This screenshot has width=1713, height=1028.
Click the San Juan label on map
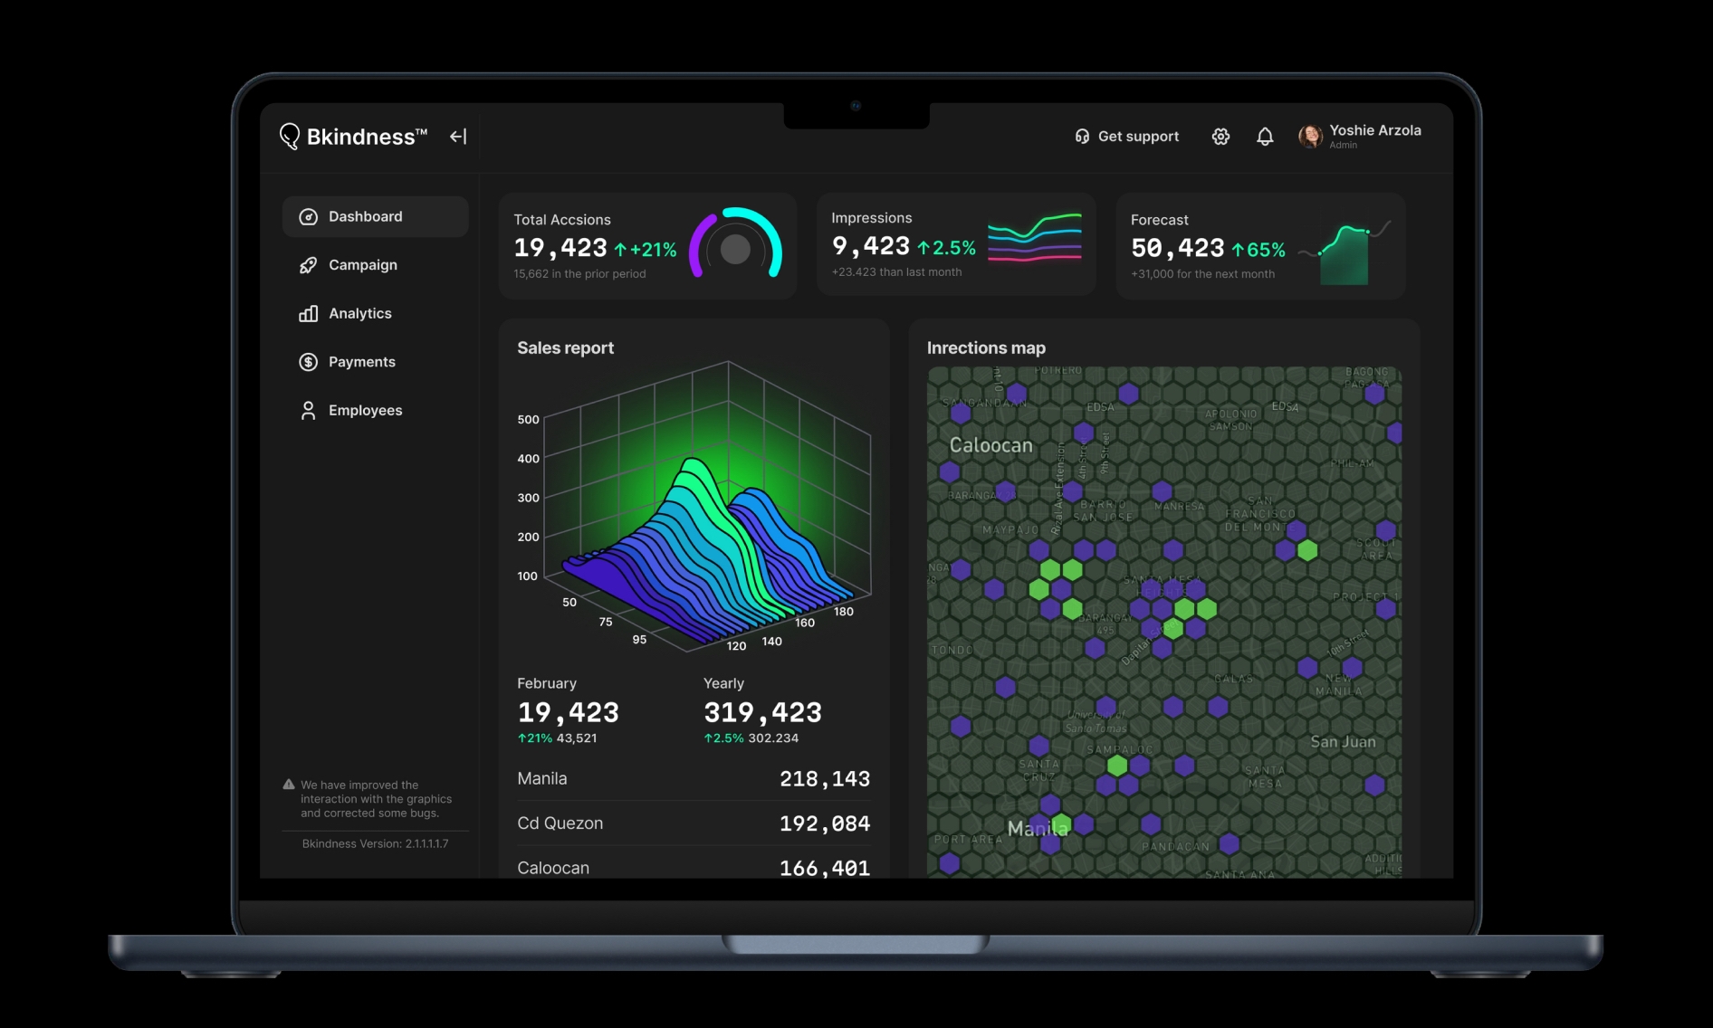click(x=1343, y=742)
